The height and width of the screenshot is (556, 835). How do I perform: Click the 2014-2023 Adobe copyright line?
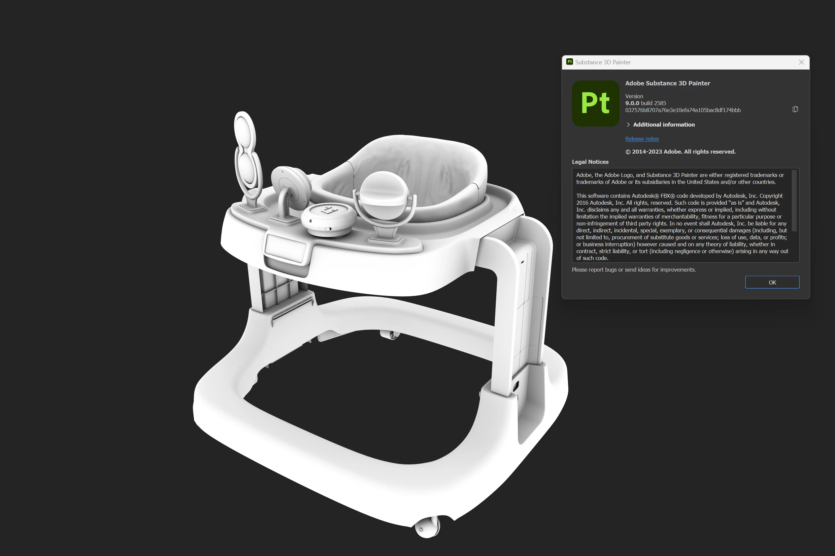point(680,152)
